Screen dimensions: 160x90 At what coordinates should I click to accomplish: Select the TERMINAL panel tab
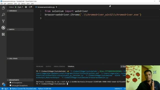[x=71, y=66]
